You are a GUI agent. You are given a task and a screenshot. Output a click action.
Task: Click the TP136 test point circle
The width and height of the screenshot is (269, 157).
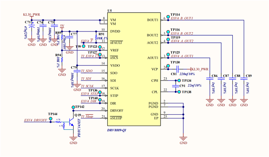tap(100, 92)
